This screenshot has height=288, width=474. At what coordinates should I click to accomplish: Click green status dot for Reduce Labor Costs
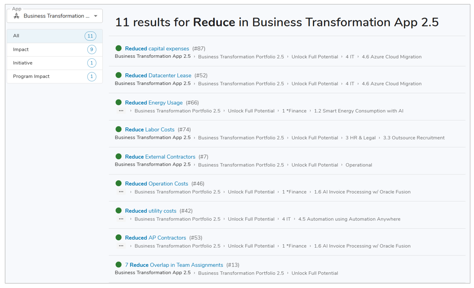click(118, 129)
